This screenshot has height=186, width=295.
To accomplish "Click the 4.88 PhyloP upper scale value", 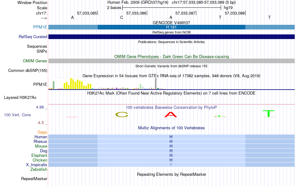I will pos(40,107).
